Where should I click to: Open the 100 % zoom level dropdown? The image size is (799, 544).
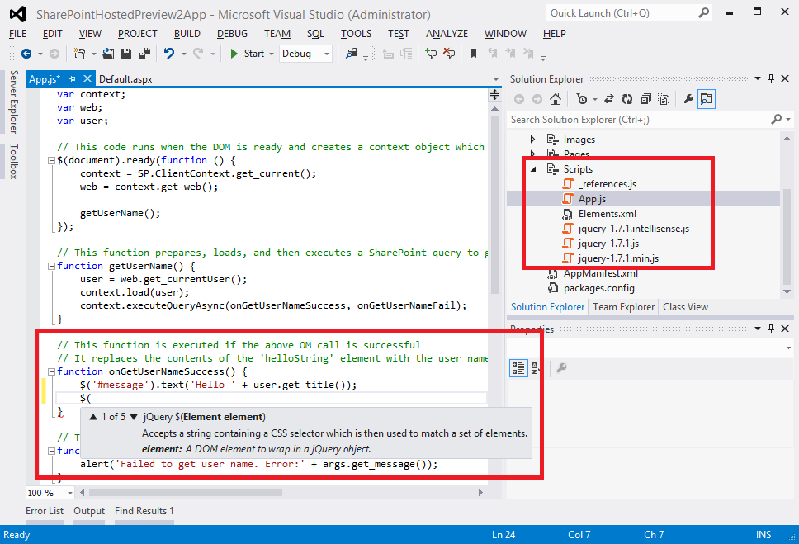coord(69,493)
